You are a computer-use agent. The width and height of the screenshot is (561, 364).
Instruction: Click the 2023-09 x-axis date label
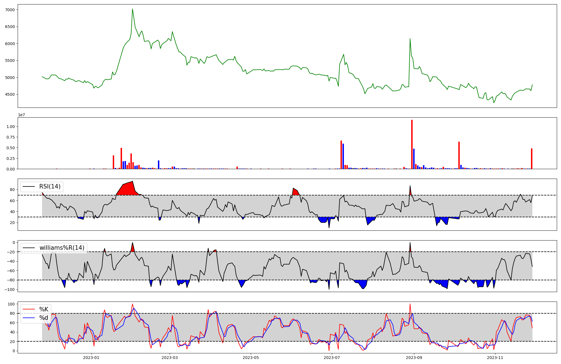(414, 358)
